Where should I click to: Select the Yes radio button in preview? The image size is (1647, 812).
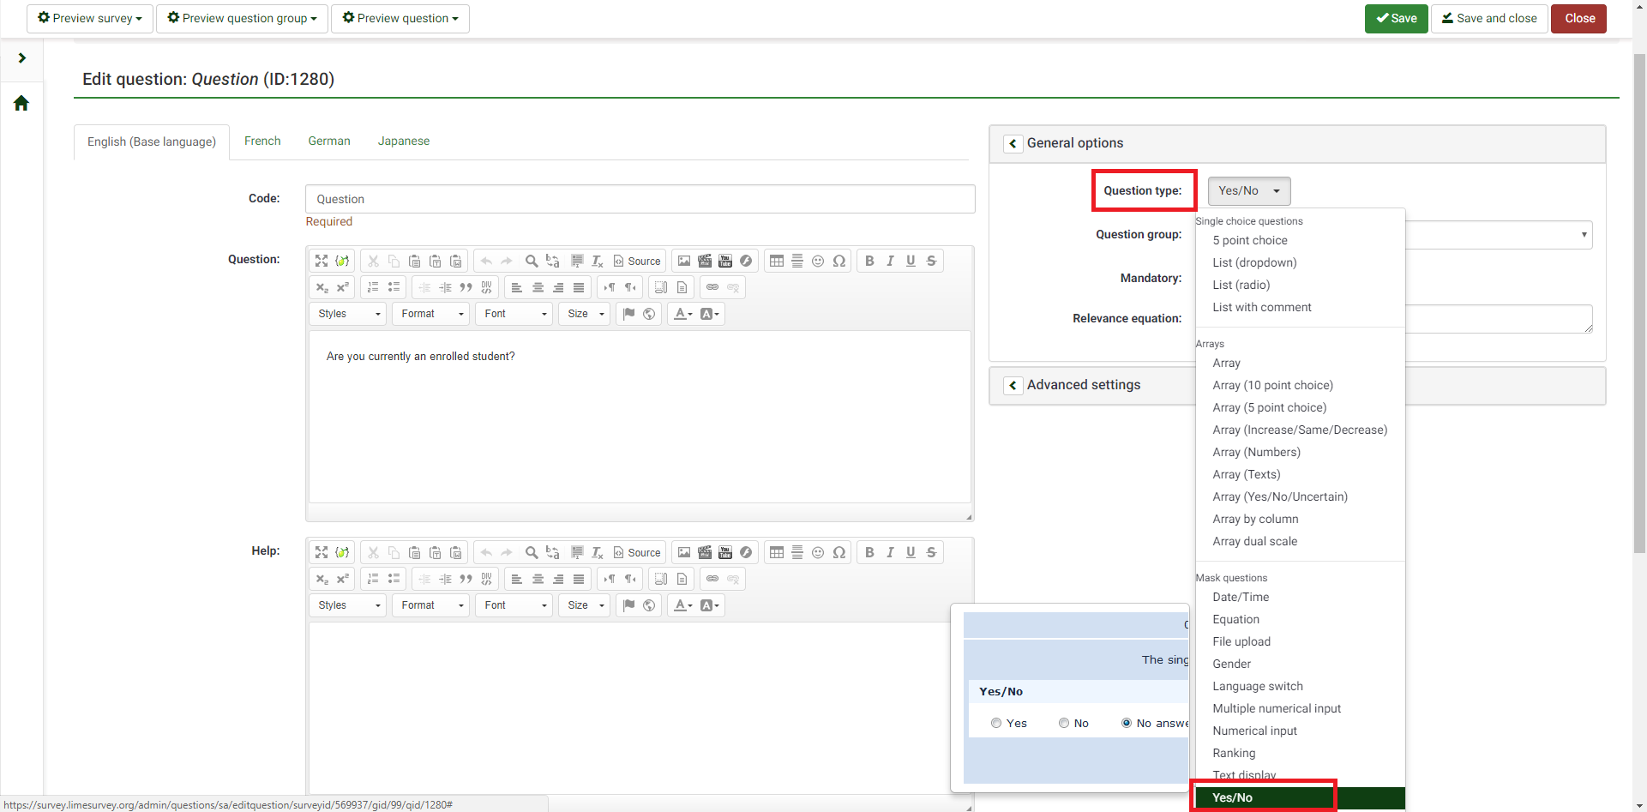tap(996, 723)
